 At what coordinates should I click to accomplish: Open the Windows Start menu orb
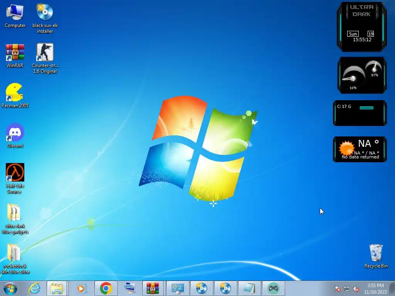[10, 288]
